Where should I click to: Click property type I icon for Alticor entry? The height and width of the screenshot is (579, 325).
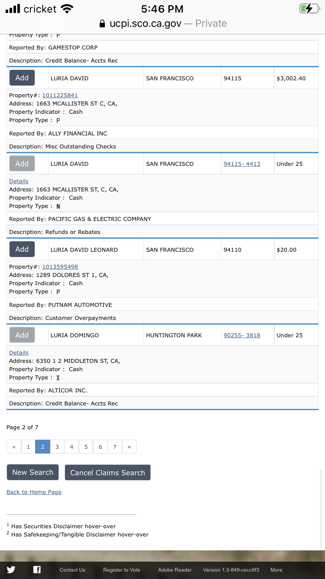58,378
